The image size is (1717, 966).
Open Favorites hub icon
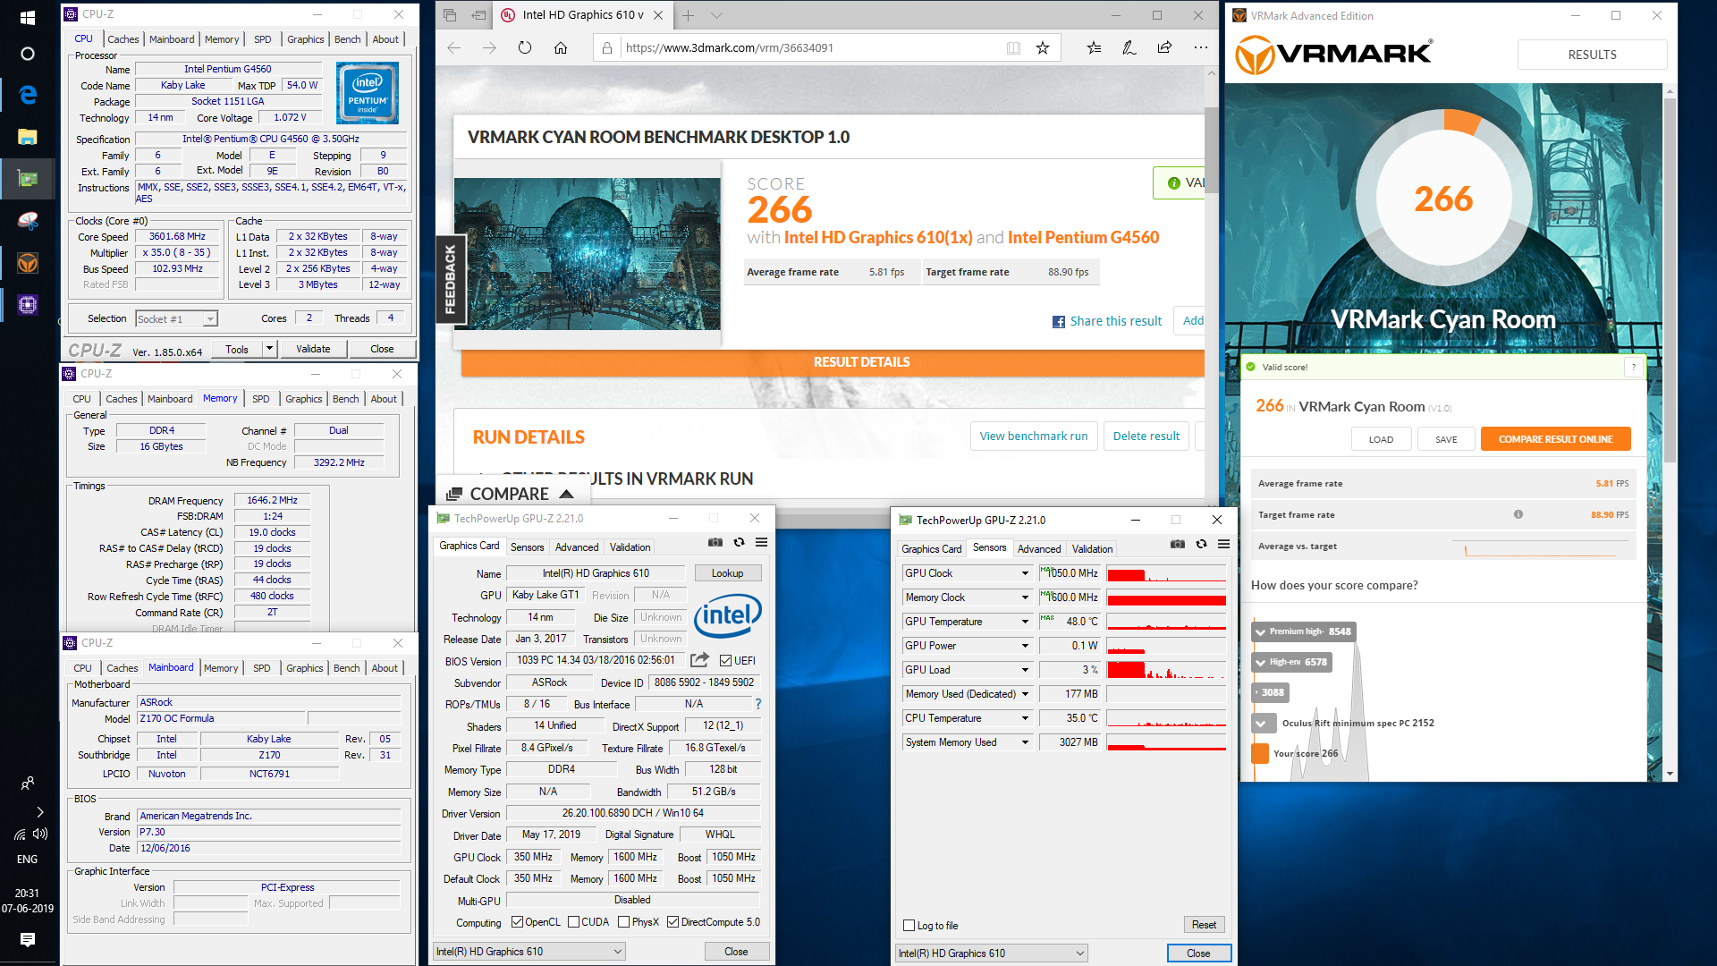[1094, 48]
